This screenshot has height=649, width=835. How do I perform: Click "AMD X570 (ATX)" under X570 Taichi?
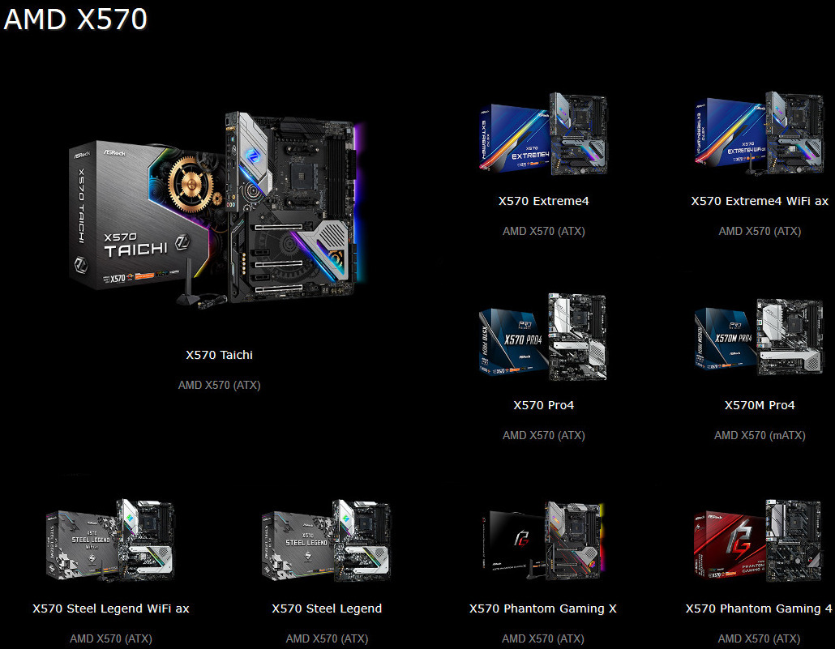[x=220, y=385]
